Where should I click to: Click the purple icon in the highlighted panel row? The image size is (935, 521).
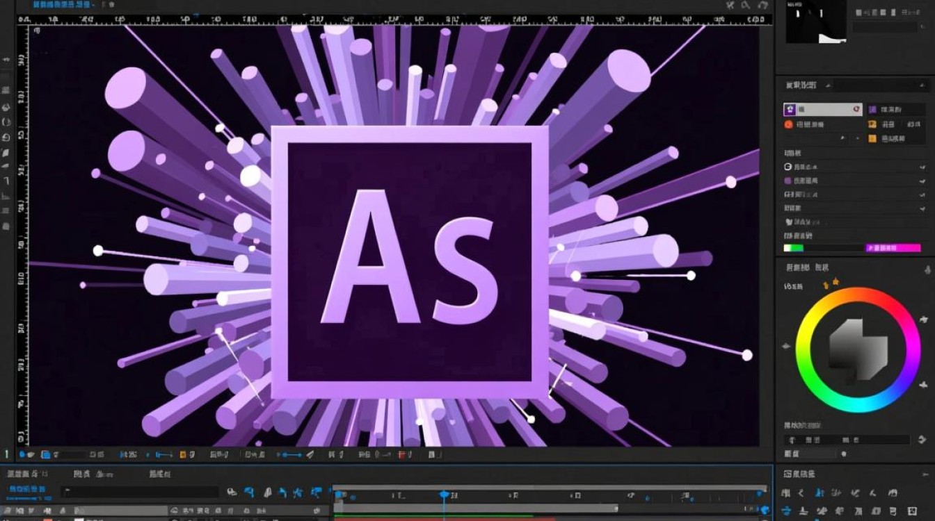tap(790, 110)
